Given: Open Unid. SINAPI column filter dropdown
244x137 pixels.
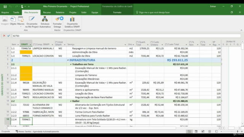Looking at the screenshot, I should [65, 45].
